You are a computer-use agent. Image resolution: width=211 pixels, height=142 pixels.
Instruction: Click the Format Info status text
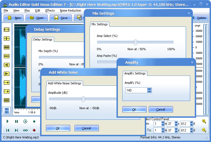click(160, 137)
